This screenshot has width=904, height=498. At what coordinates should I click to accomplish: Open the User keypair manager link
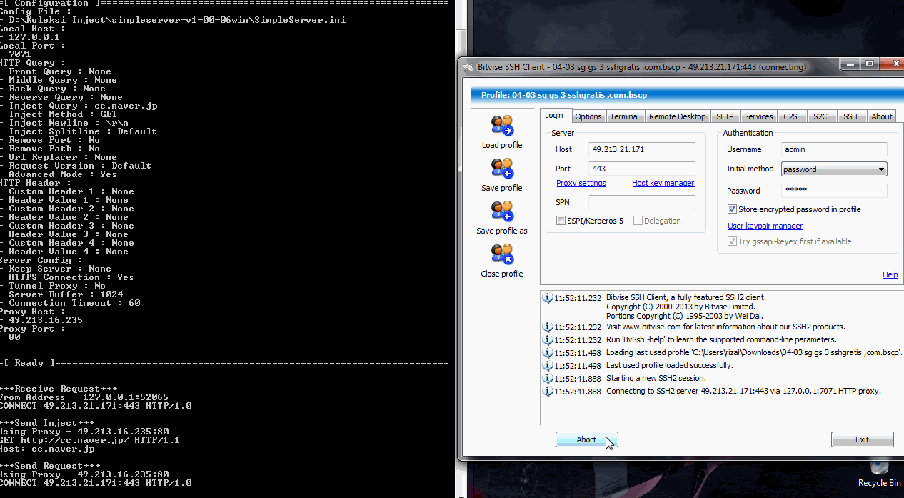pos(765,226)
